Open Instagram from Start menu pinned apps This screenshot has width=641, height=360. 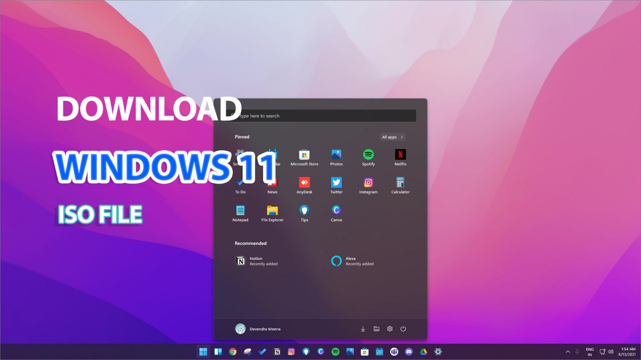click(x=368, y=186)
